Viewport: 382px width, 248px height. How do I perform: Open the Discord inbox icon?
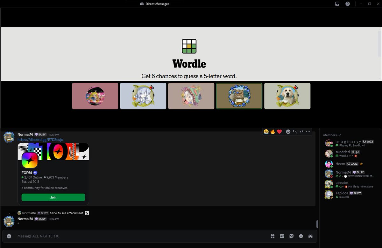click(337, 4)
